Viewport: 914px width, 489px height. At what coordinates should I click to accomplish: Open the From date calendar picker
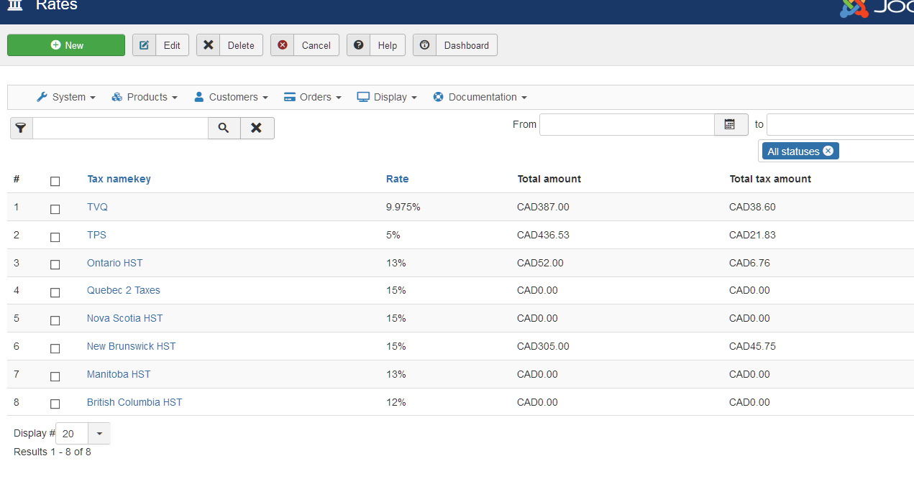click(x=731, y=124)
